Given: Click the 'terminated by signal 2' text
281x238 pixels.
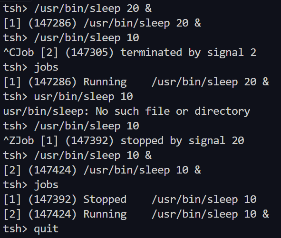Looking at the screenshot, I should pos(188,52).
